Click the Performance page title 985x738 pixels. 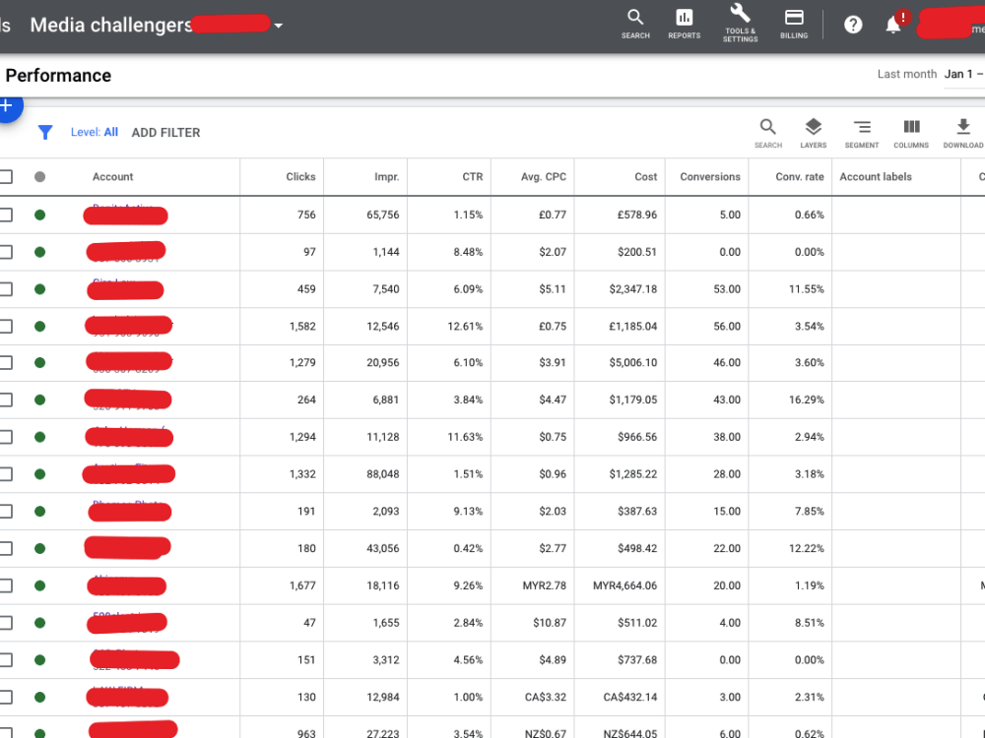click(x=58, y=76)
